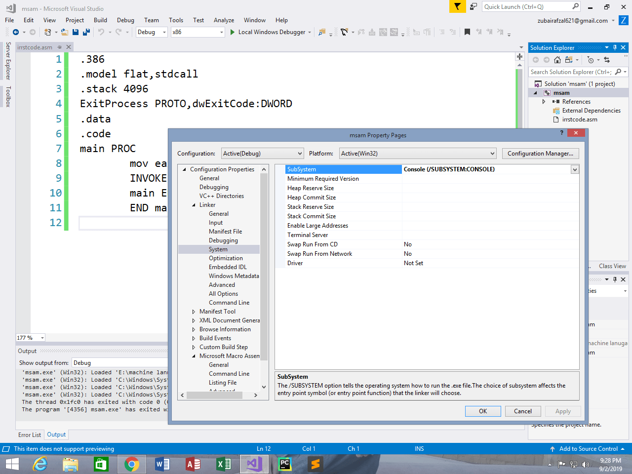The width and height of the screenshot is (632, 474).
Task: Click the Sync with Active Document icon
Action: 607,60
